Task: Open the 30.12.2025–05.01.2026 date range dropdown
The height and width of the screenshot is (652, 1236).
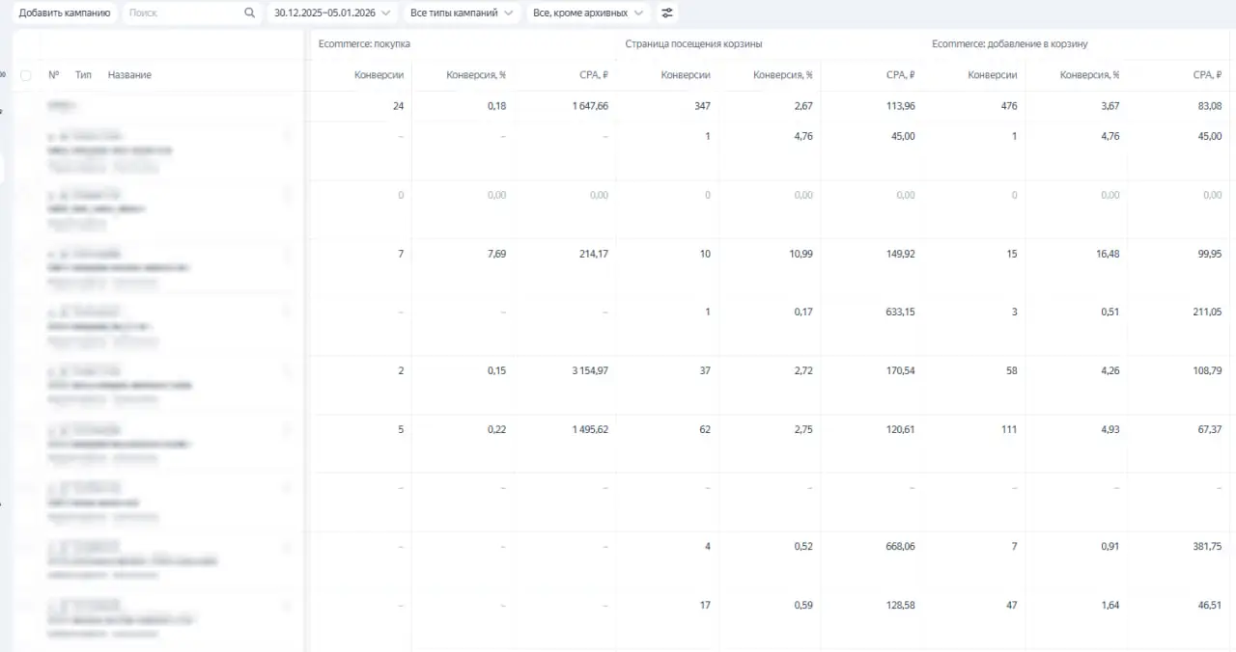Action: coord(331,14)
